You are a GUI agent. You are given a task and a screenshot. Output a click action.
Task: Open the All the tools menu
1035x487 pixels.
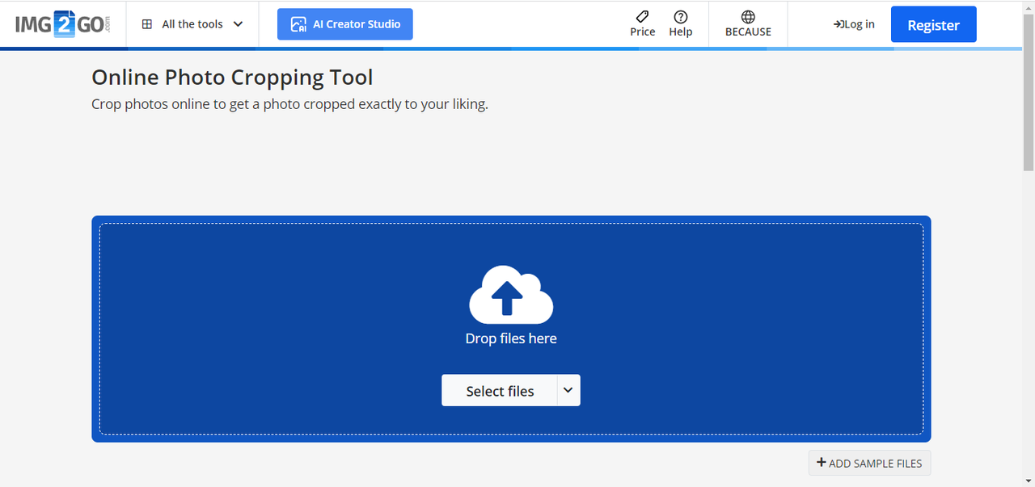point(192,24)
